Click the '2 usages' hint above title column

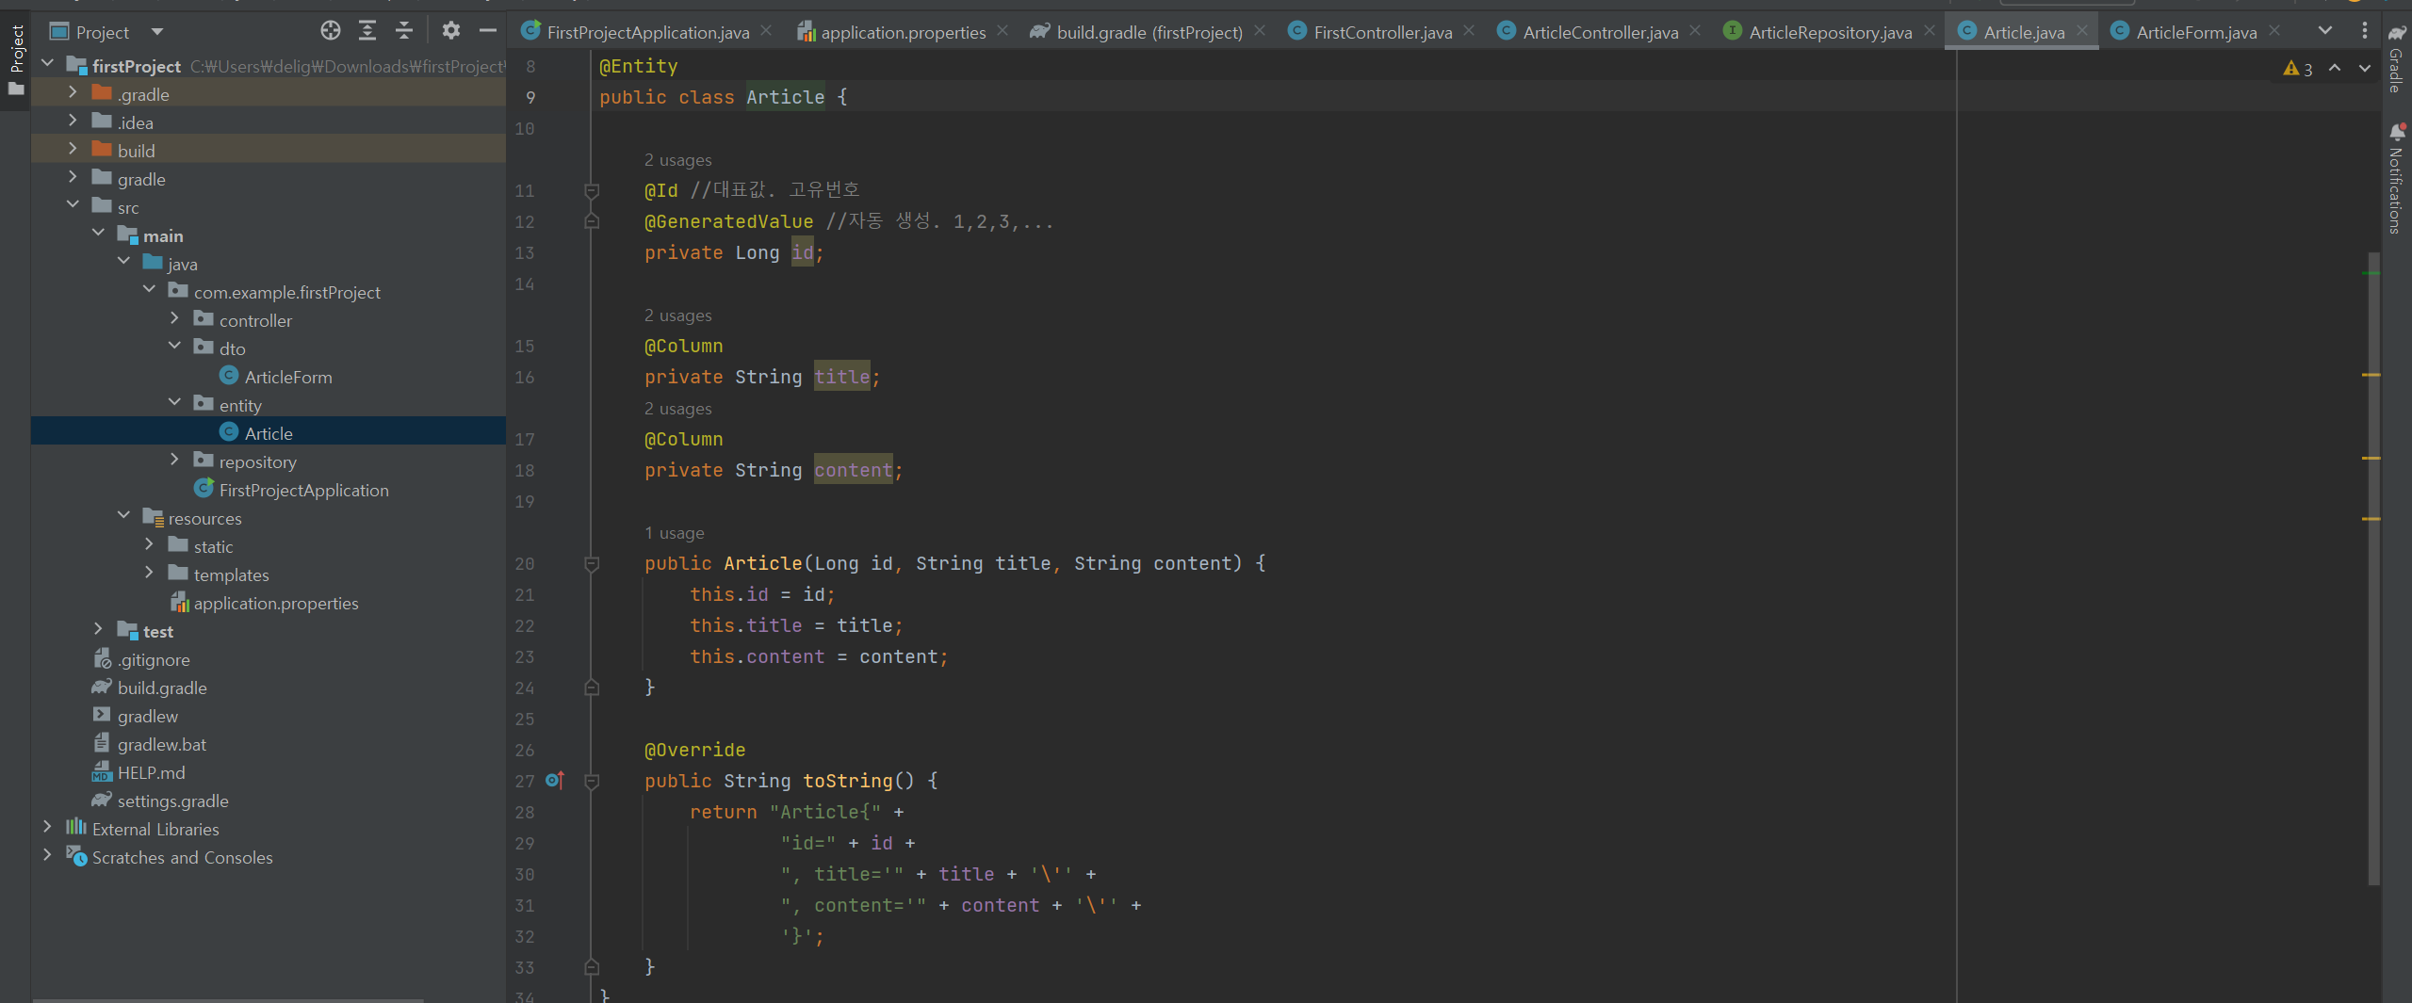677,315
